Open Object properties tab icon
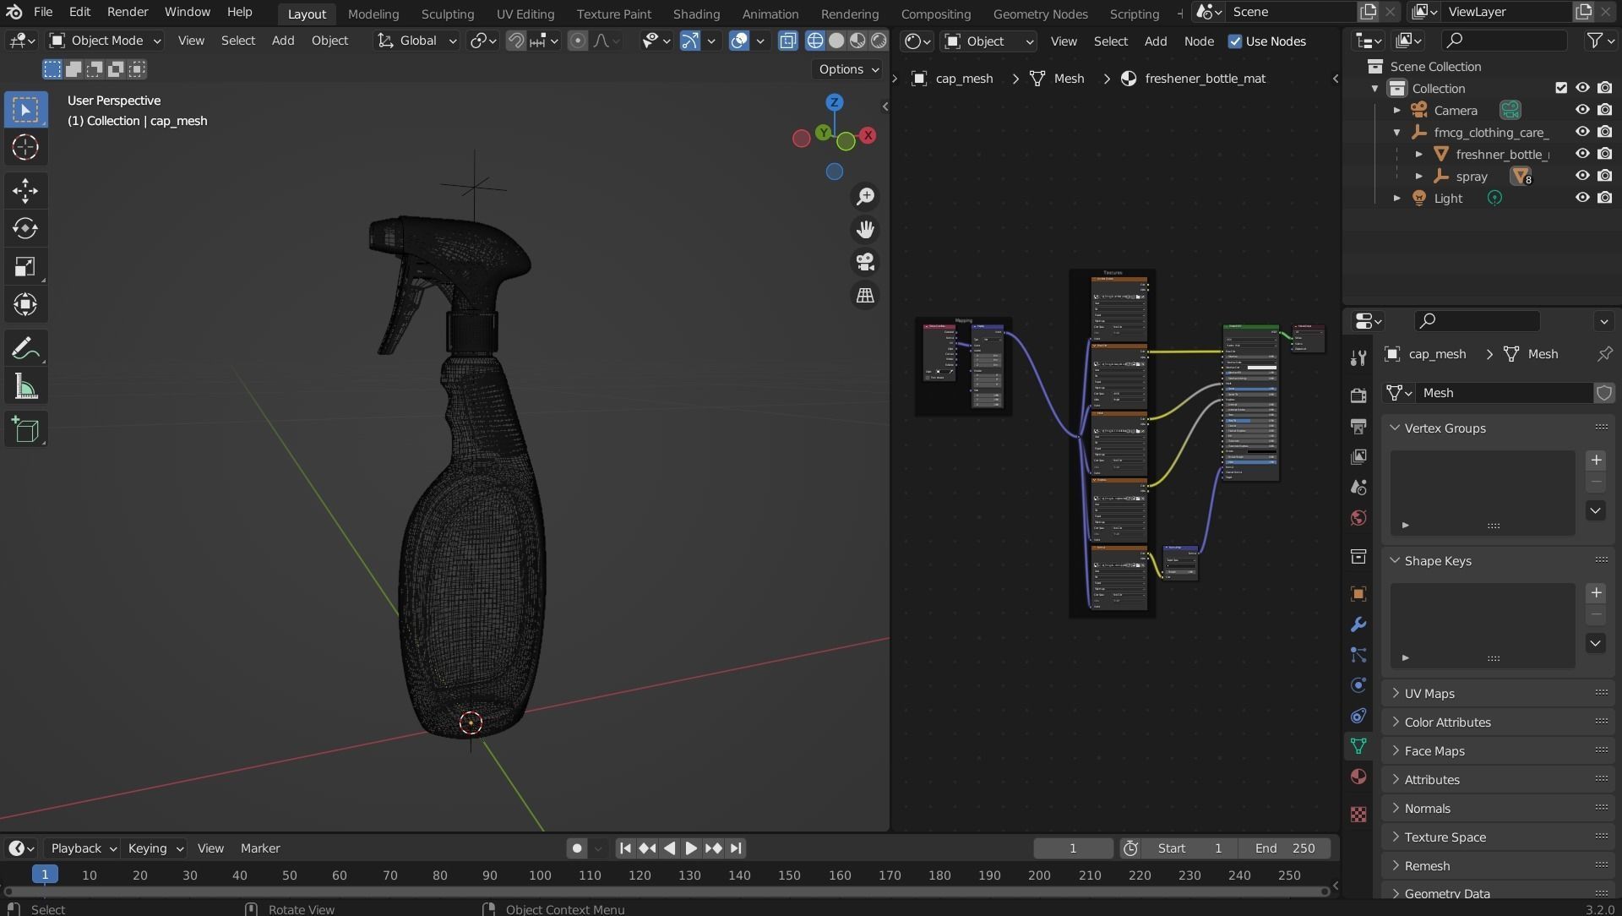Screen dimensions: 1622x916 point(1358,594)
